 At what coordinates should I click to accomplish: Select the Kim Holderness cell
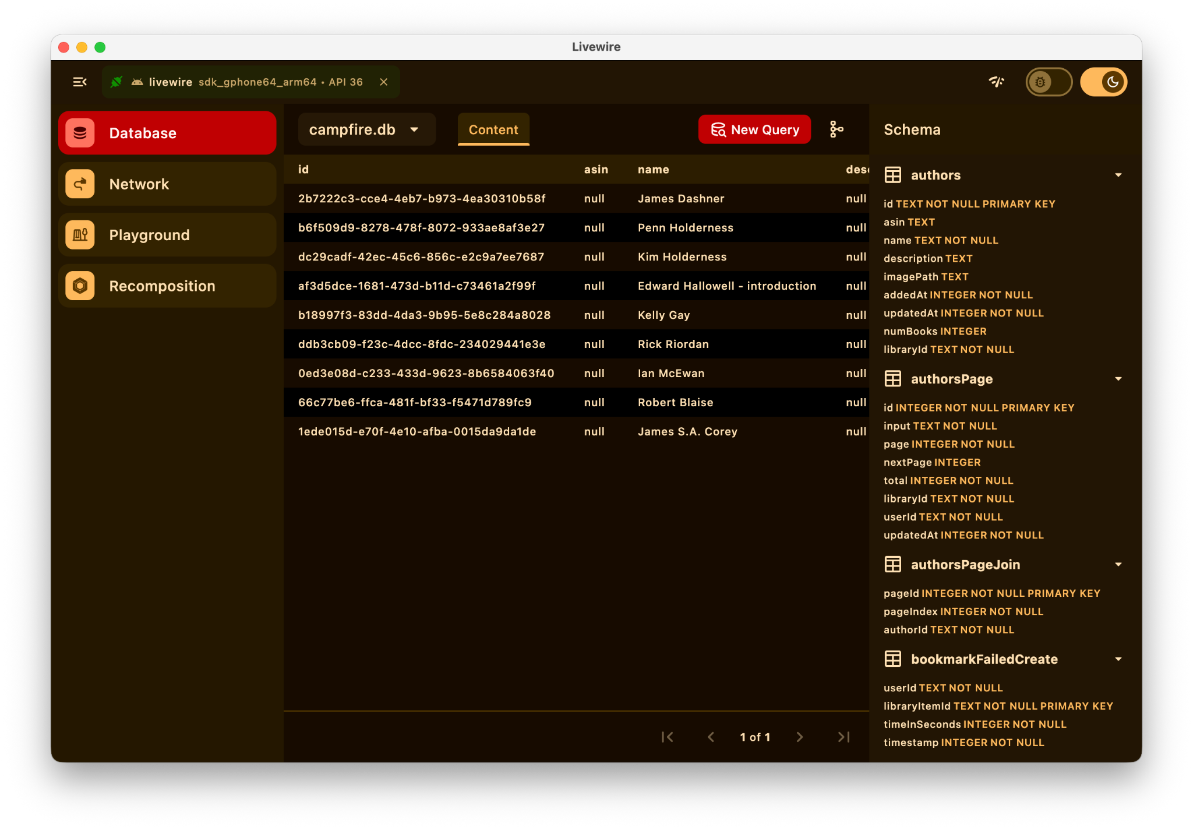tap(682, 257)
